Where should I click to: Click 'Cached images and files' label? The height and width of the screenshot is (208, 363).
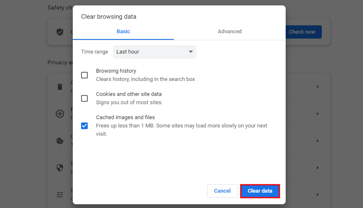point(125,117)
